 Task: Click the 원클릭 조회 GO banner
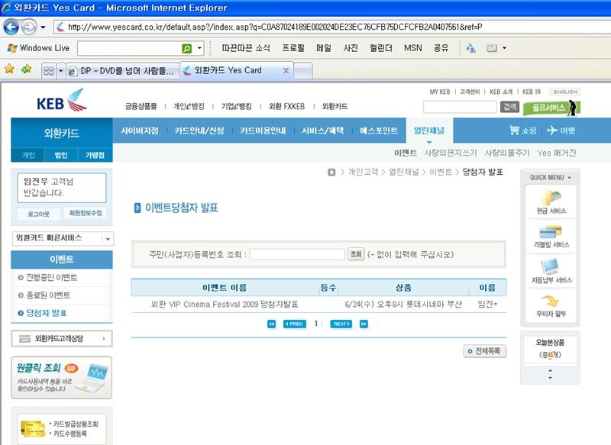(x=62, y=377)
